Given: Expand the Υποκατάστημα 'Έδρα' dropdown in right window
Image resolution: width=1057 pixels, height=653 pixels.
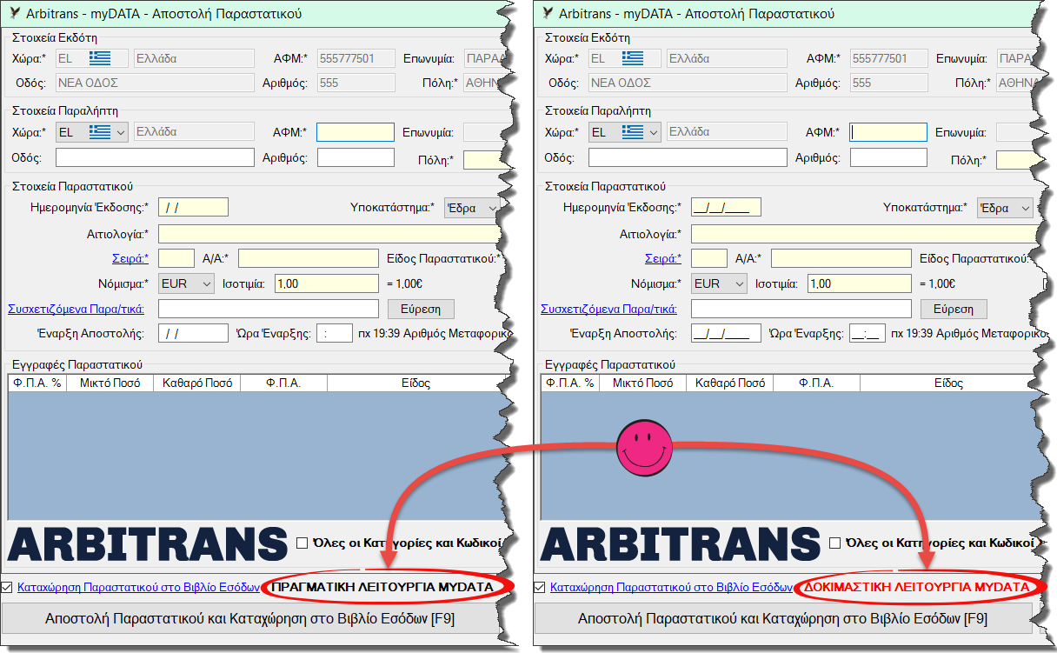Looking at the screenshot, I should [1005, 209].
